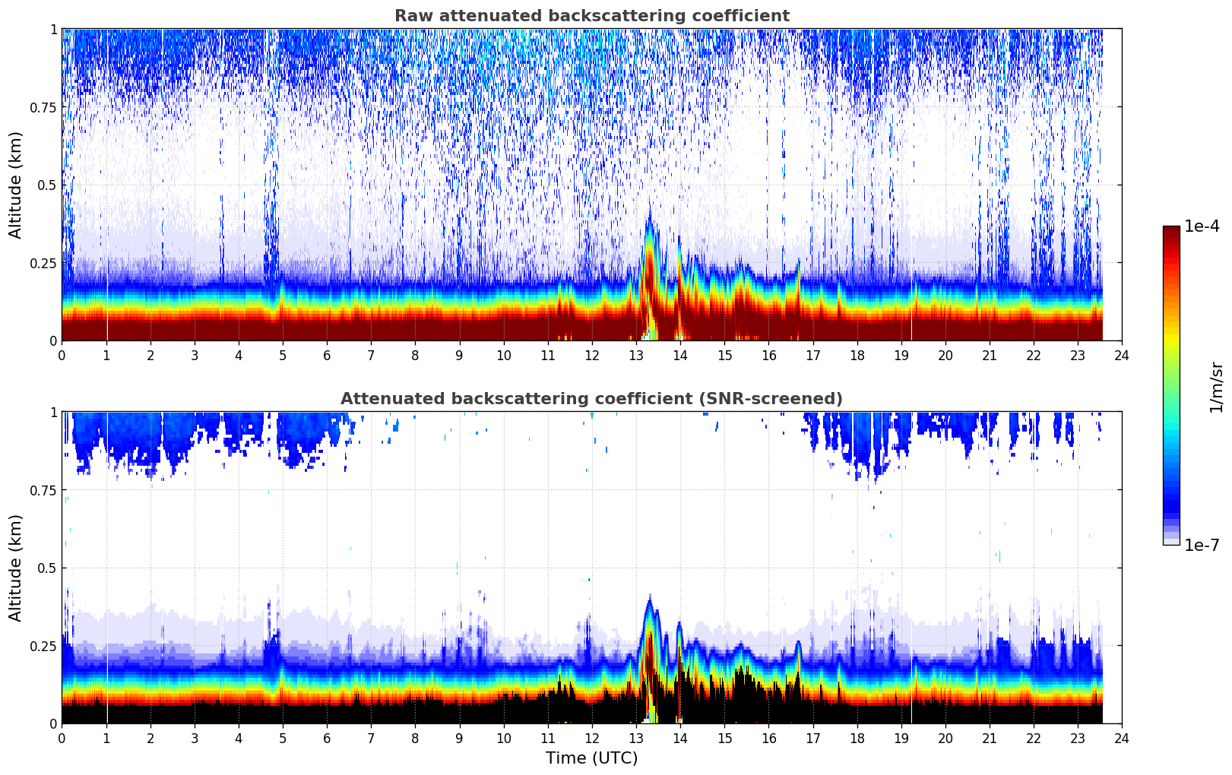Select the "Altitude (km)" label of the raw plot
The image size is (1232, 775).
tap(16, 185)
